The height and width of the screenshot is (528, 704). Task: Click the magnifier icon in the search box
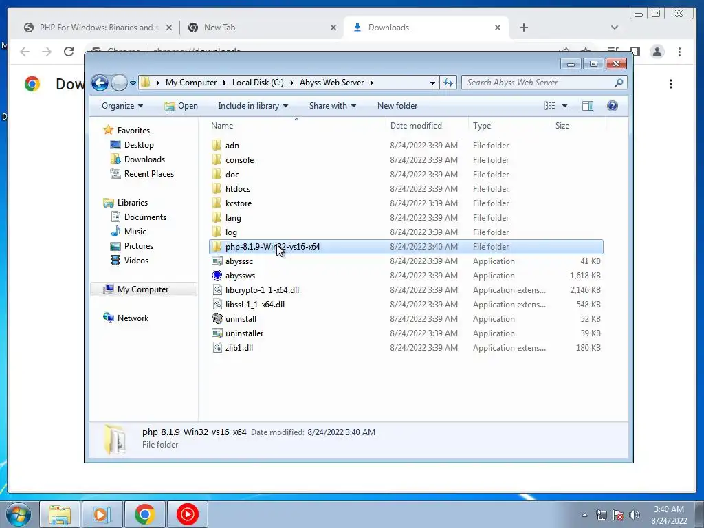(x=619, y=82)
